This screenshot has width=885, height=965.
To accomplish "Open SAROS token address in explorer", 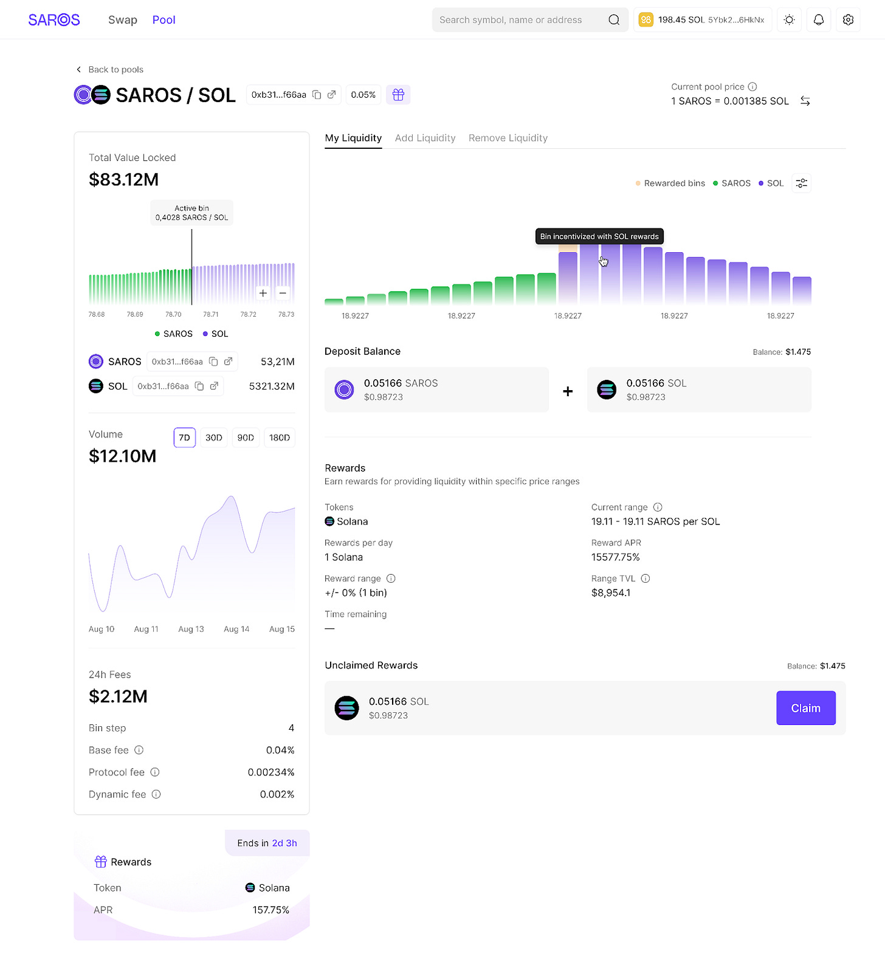I will (228, 362).
